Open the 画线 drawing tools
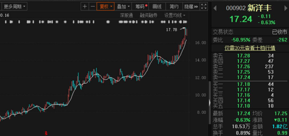The height and width of the screenshot is (136, 289). [x=157, y=6]
